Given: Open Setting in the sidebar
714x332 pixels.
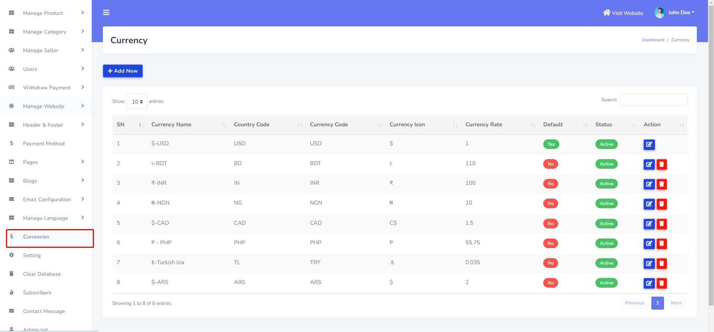Looking at the screenshot, I should [32, 255].
